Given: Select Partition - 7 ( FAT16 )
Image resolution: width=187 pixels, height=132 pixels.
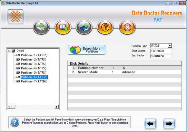Looking at the screenshot, I should tap(34, 81).
